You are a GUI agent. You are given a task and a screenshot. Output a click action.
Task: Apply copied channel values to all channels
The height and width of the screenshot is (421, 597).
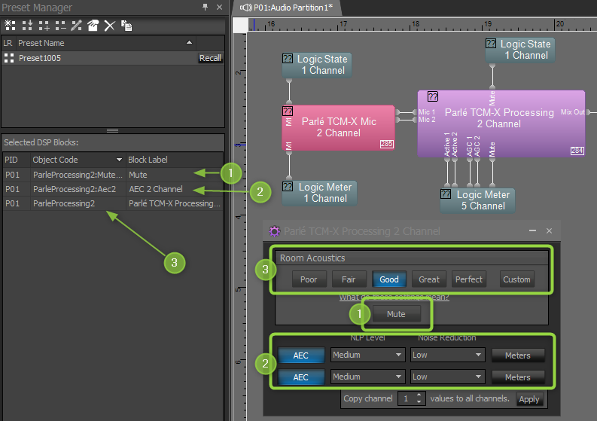click(529, 399)
